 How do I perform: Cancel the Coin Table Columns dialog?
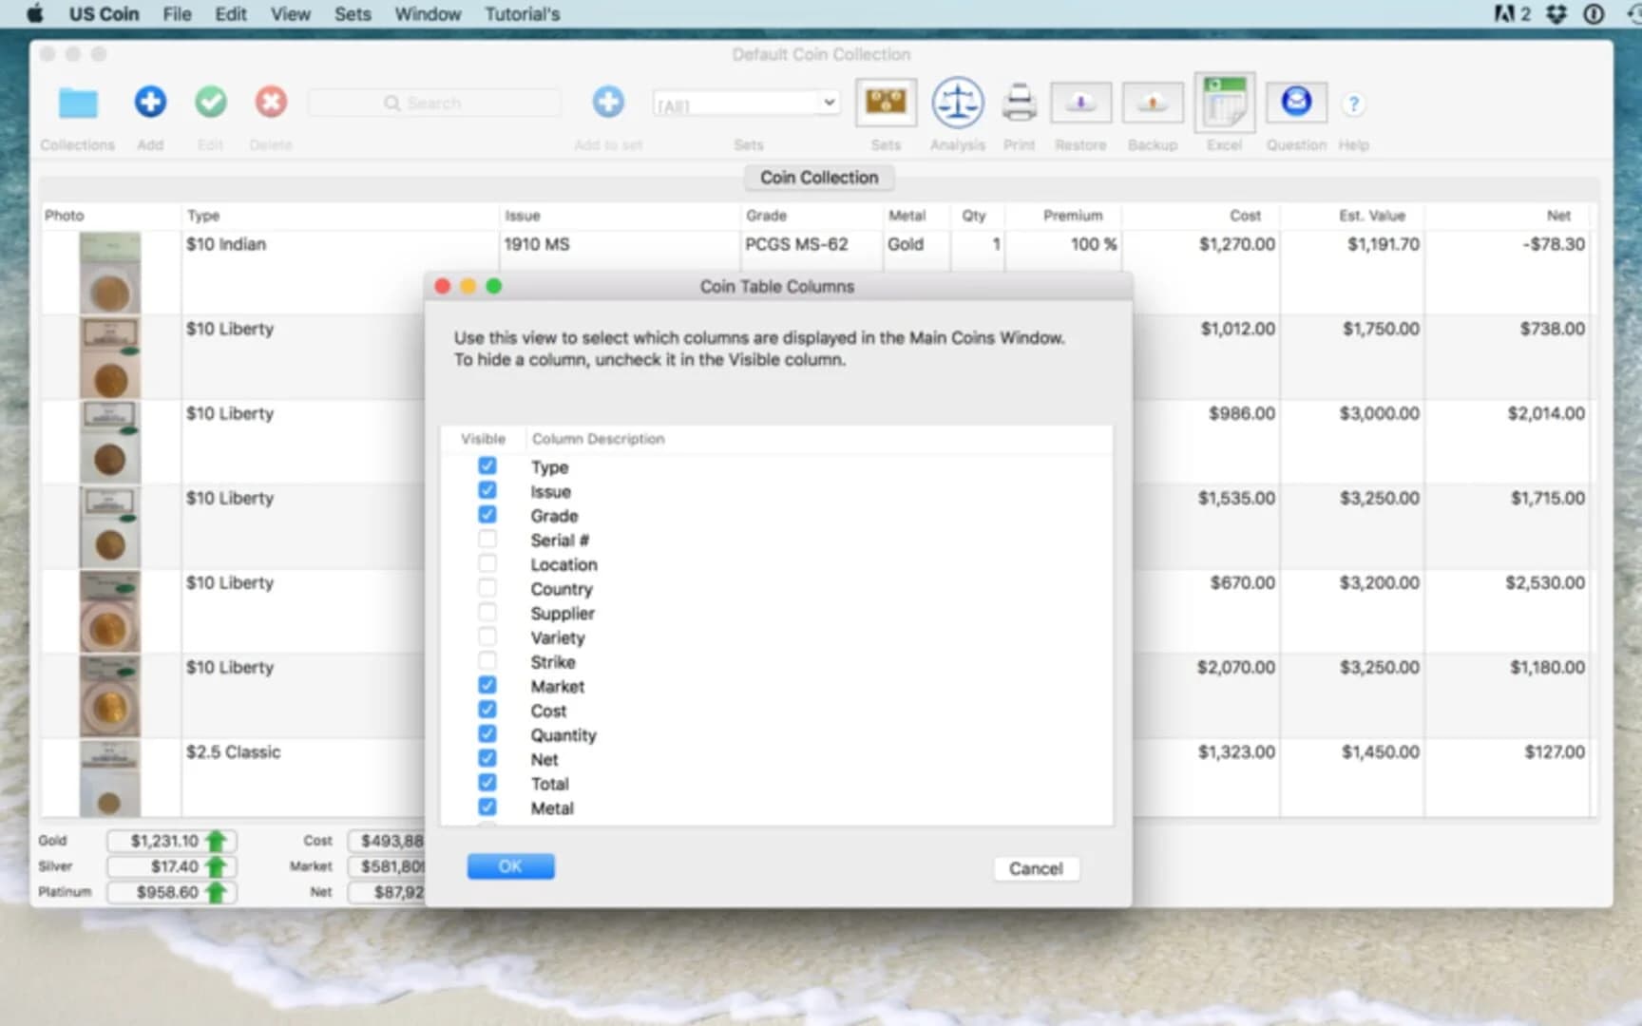point(1035,868)
